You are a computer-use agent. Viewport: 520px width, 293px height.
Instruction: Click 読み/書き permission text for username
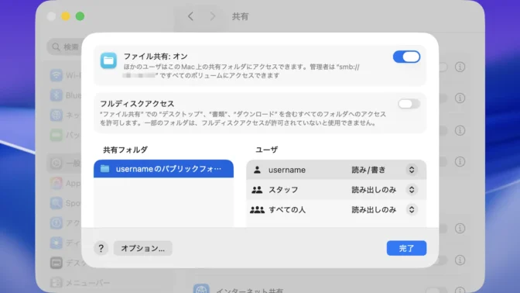[x=368, y=170]
